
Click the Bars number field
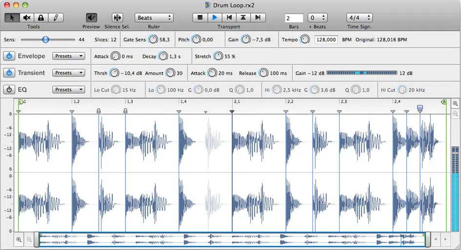[294, 18]
